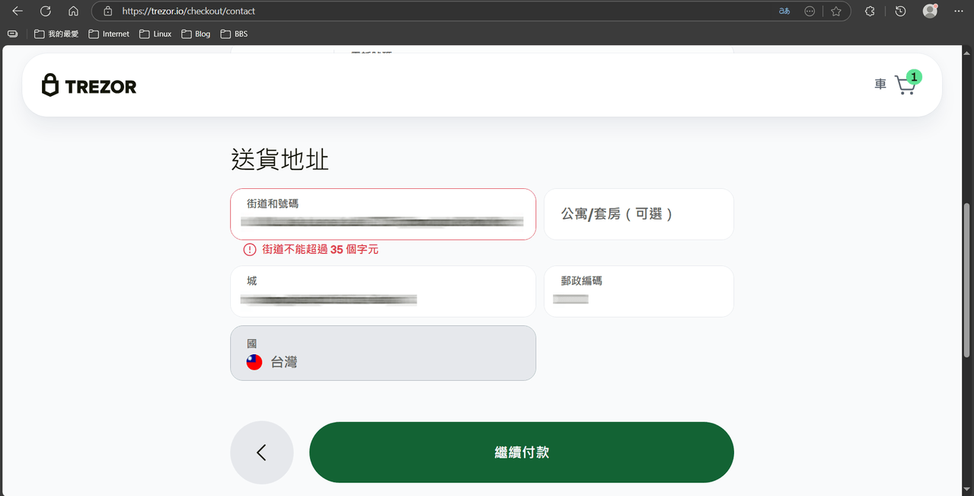Click the circular back arrow under the form

[x=261, y=452]
